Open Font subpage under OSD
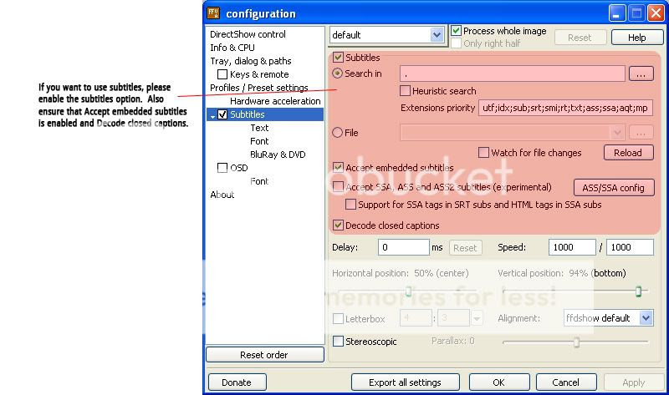 pos(259,181)
